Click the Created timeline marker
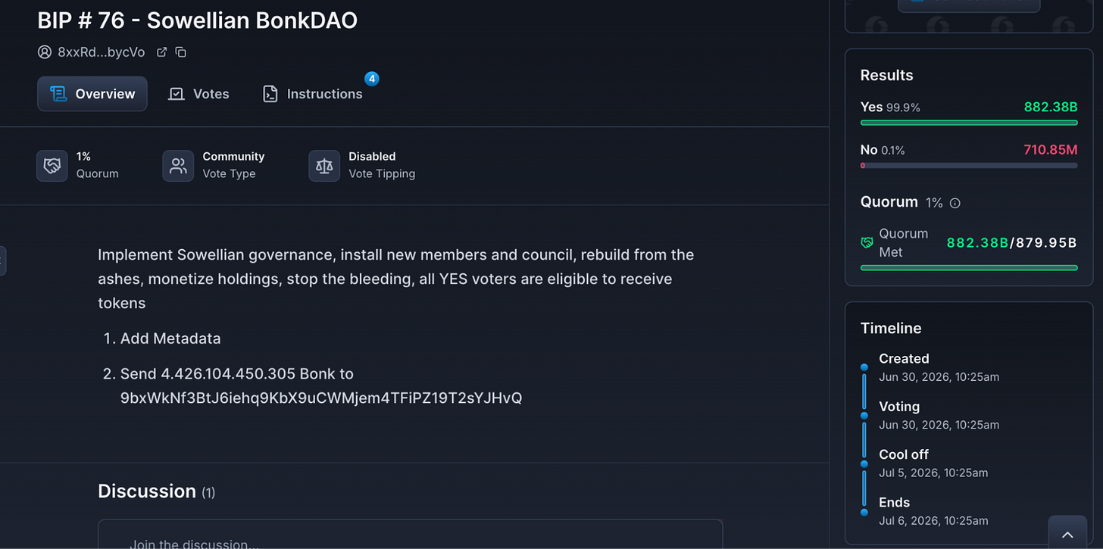The height and width of the screenshot is (549, 1103). tap(864, 367)
